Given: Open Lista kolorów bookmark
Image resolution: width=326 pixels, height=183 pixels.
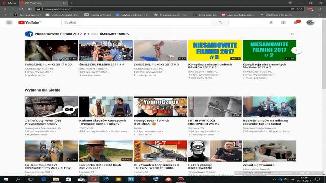Looking at the screenshot, I should click(205, 15).
